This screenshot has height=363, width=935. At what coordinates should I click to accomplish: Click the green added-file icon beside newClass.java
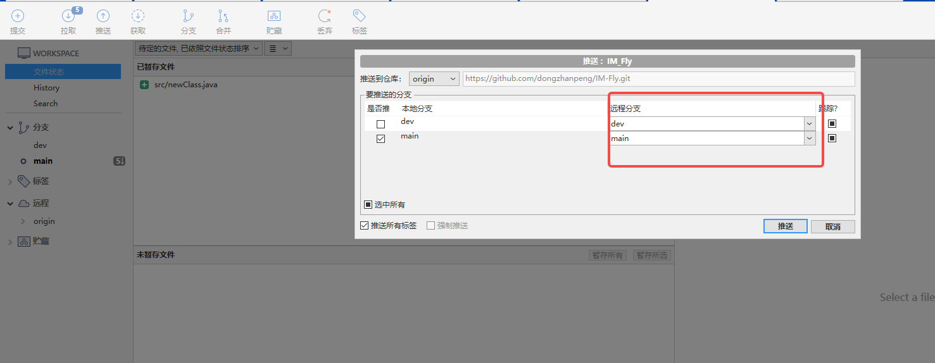(144, 84)
